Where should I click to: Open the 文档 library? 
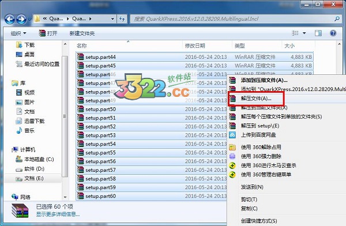[25, 112]
